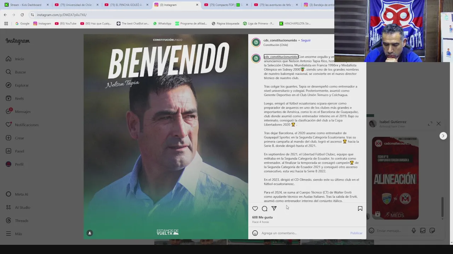453x254 pixels.
Task: Open The best ChatBot bookmark
Action: click(133, 24)
